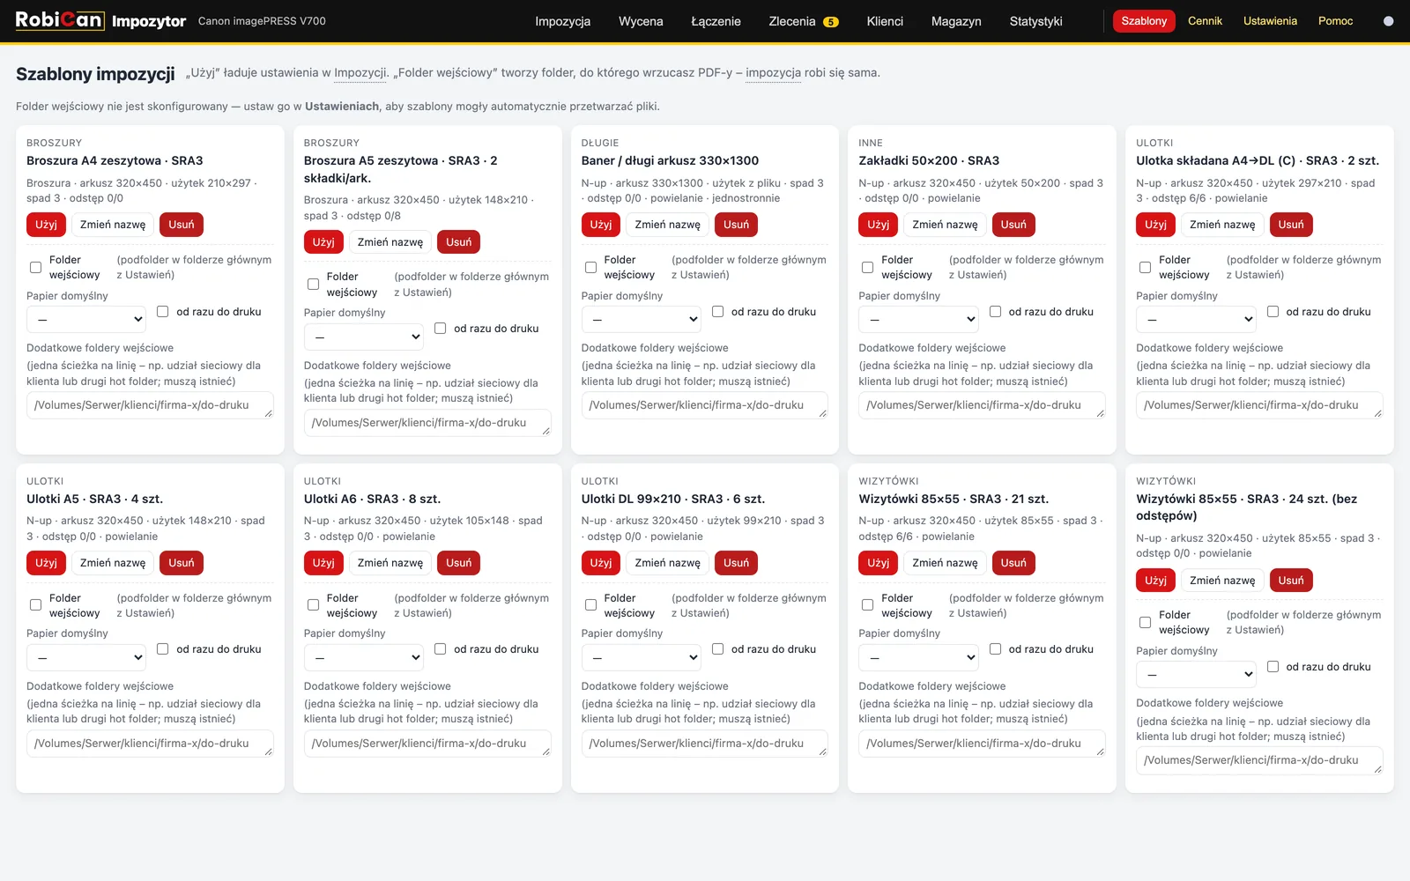Open Papier domyślny dropdown for Broszura A4 zeszytowa
1410x881 pixels.
pyautogui.click(x=86, y=319)
